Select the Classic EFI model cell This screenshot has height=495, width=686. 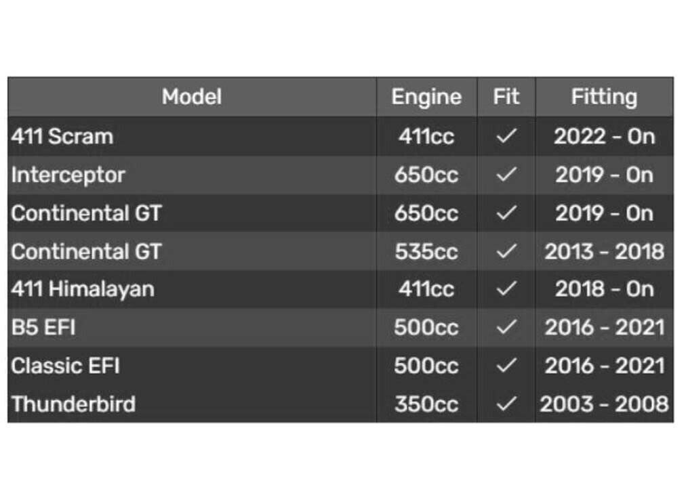click(x=66, y=366)
